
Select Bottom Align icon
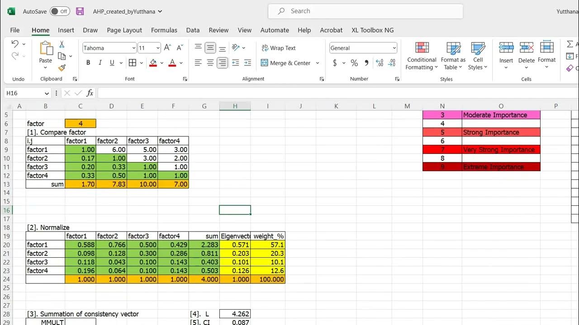point(222,48)
